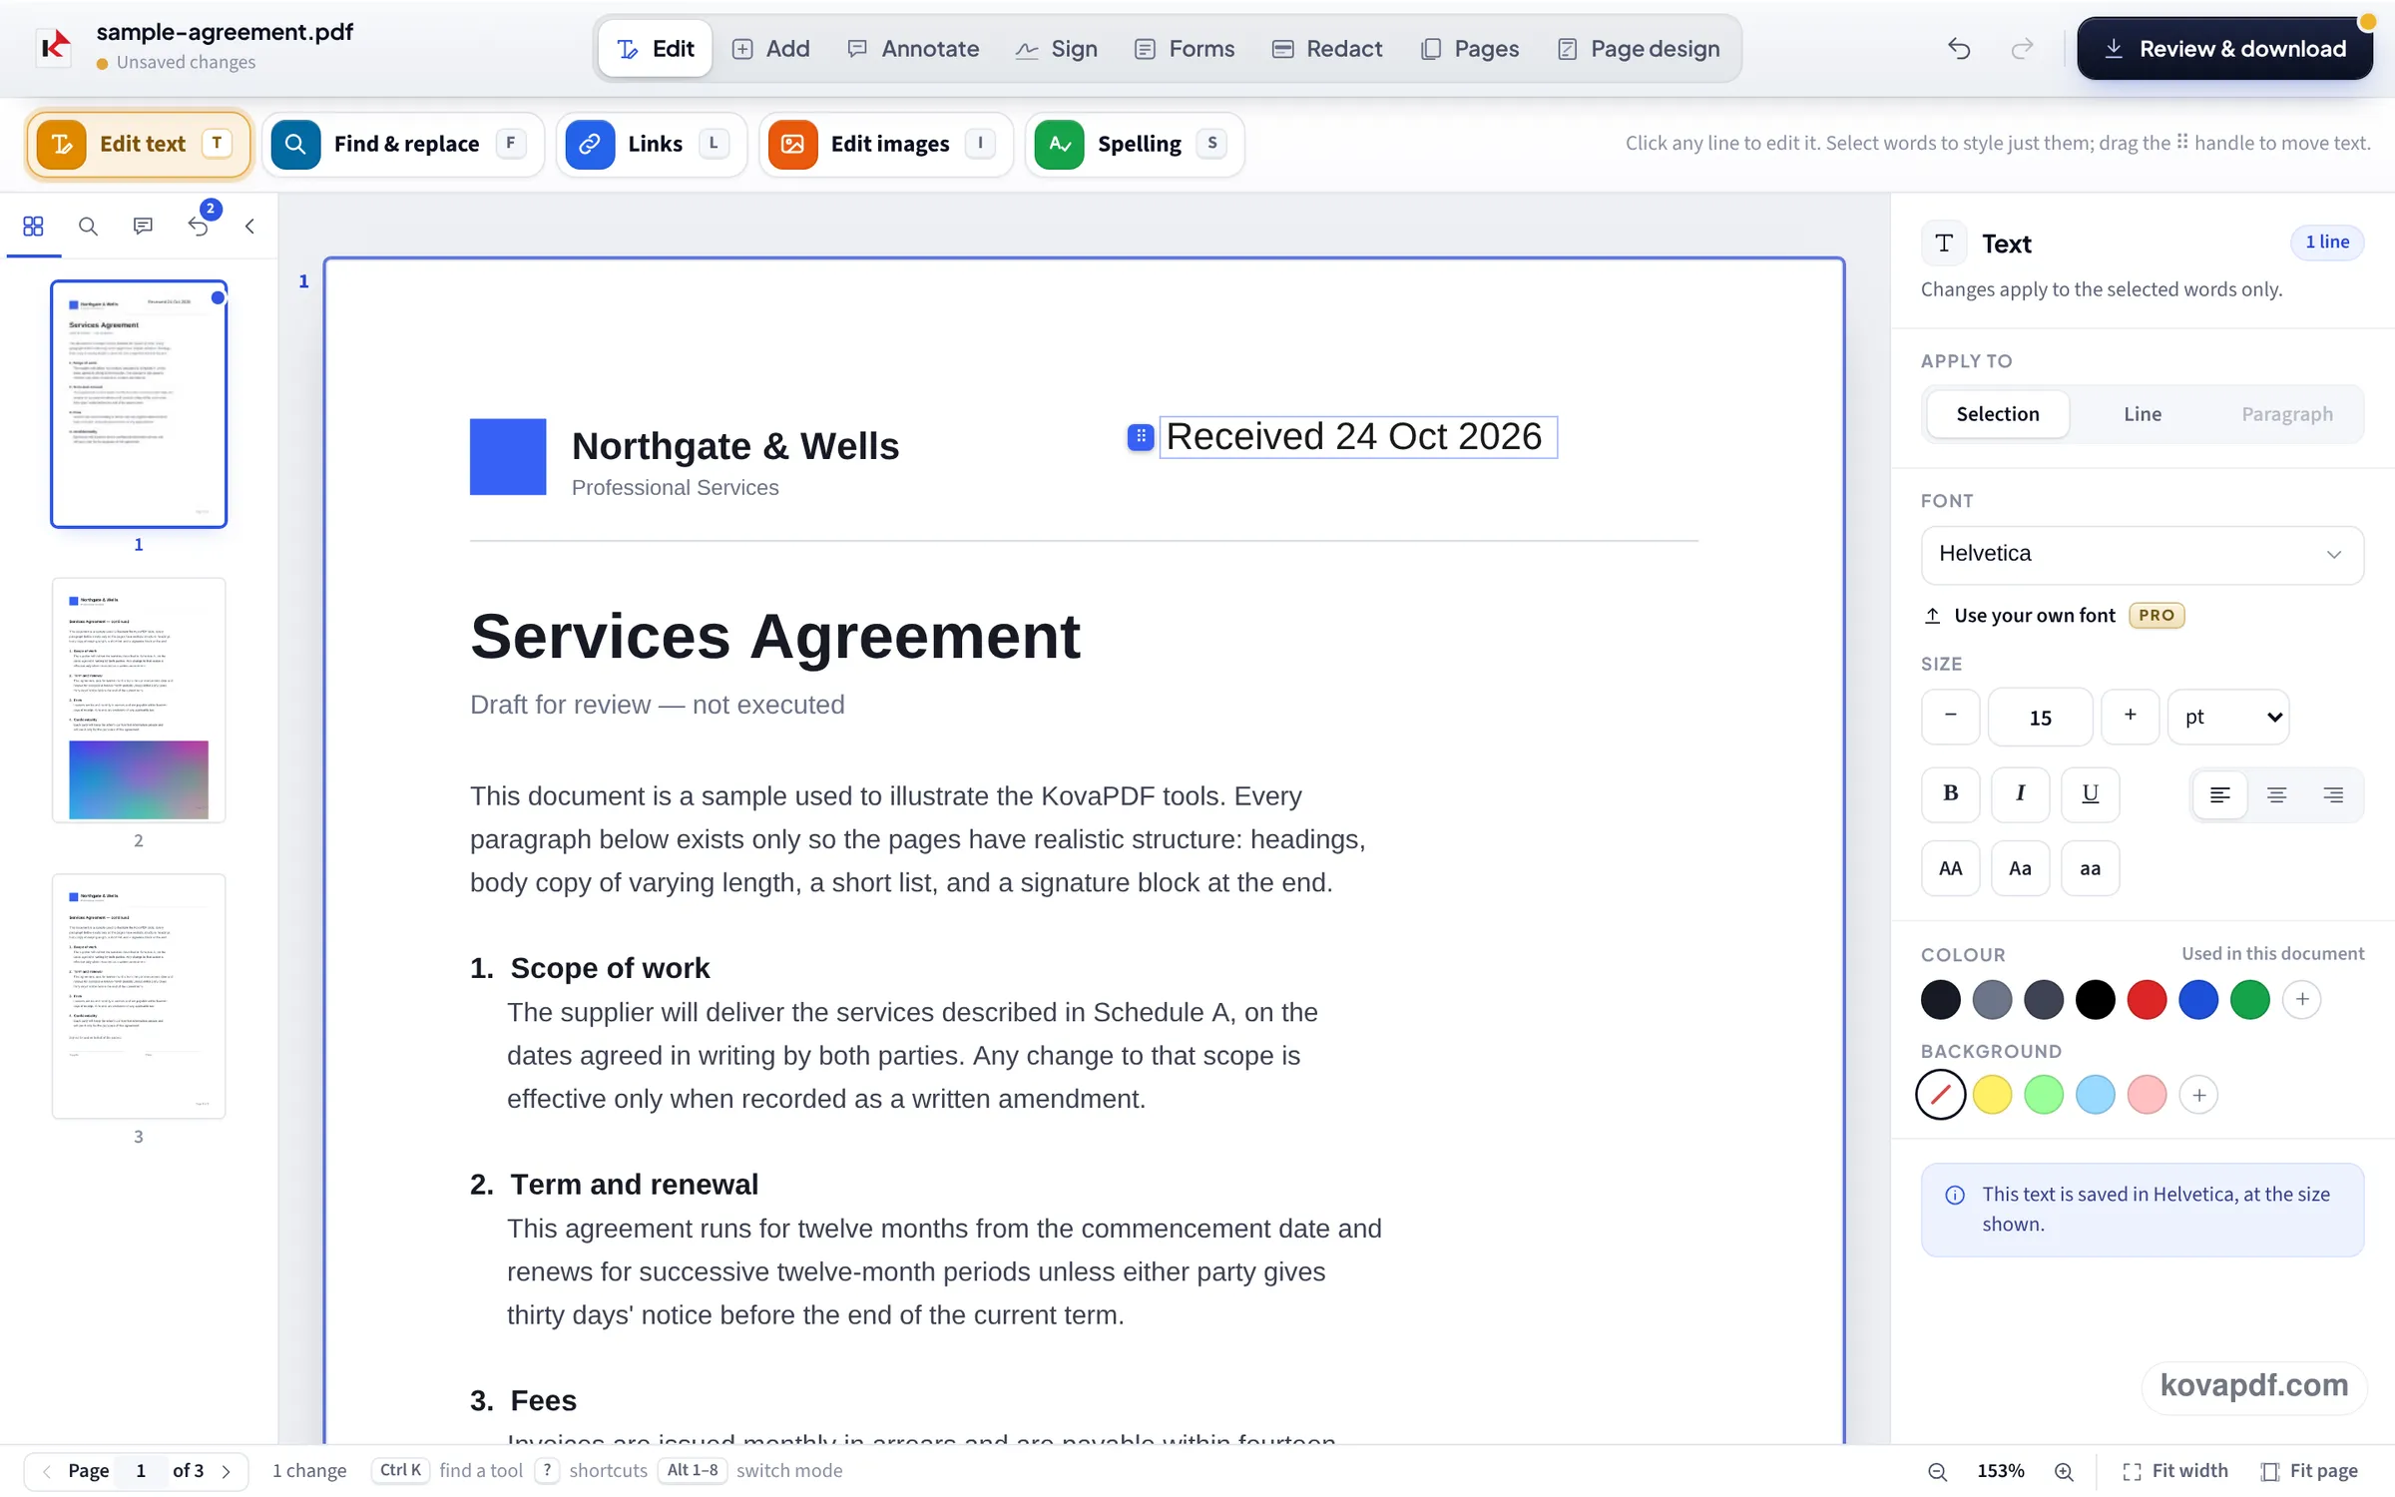
Task: Toggle italic formatting
Action: pos(2020,793)
